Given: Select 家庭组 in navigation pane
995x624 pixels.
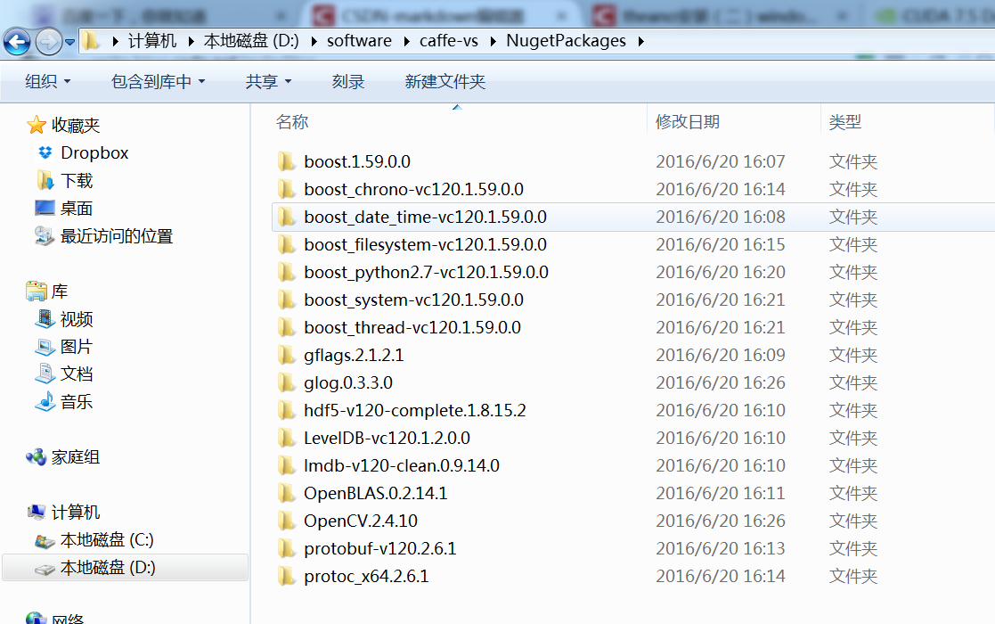Looking at the screenshot, I should [75, 457].
